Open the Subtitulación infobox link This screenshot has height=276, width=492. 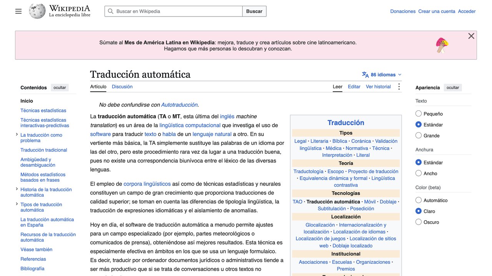[332, 209]
